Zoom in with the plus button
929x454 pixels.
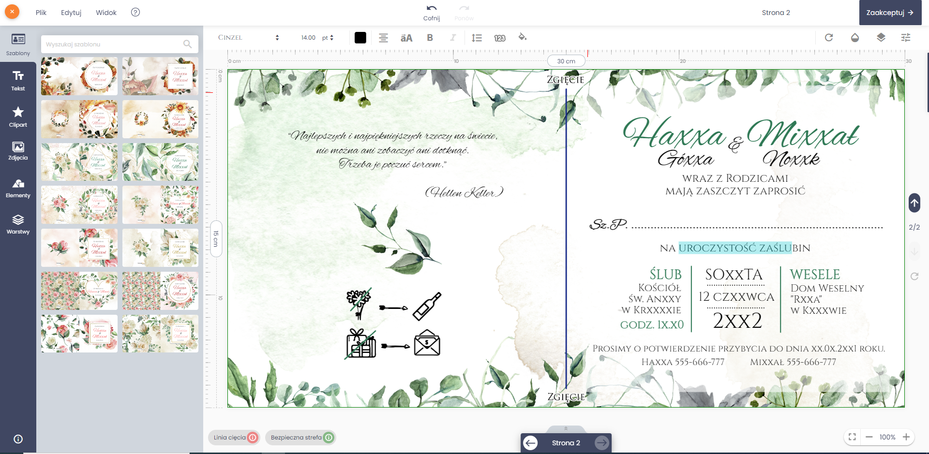(906, 437)
